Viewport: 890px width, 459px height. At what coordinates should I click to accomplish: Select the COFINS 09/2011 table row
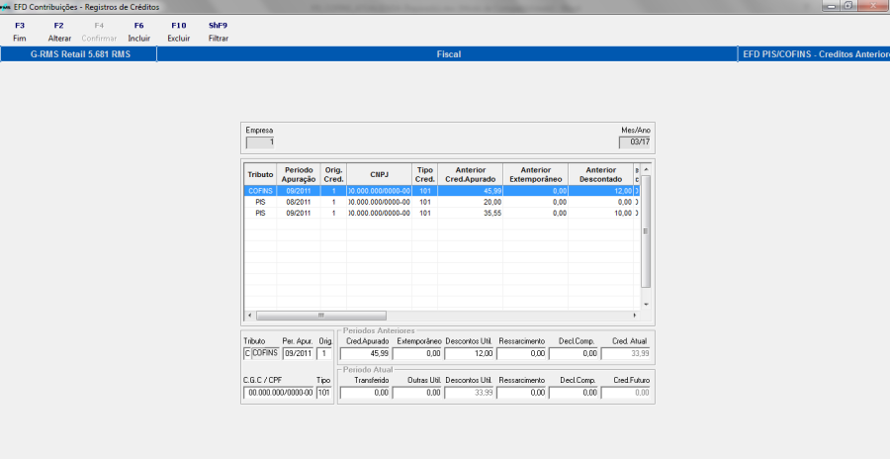point(442,192)
